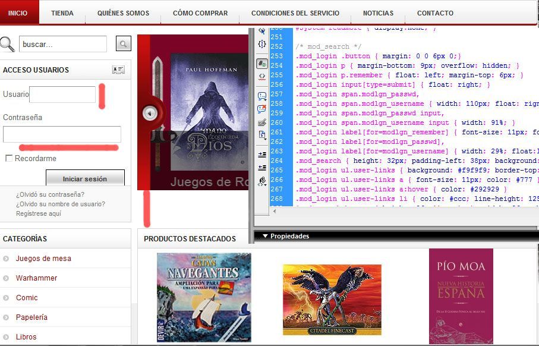Click the user card icon beside Acceso Usuarios
539x346 pixels.
[x=118, y=70]
